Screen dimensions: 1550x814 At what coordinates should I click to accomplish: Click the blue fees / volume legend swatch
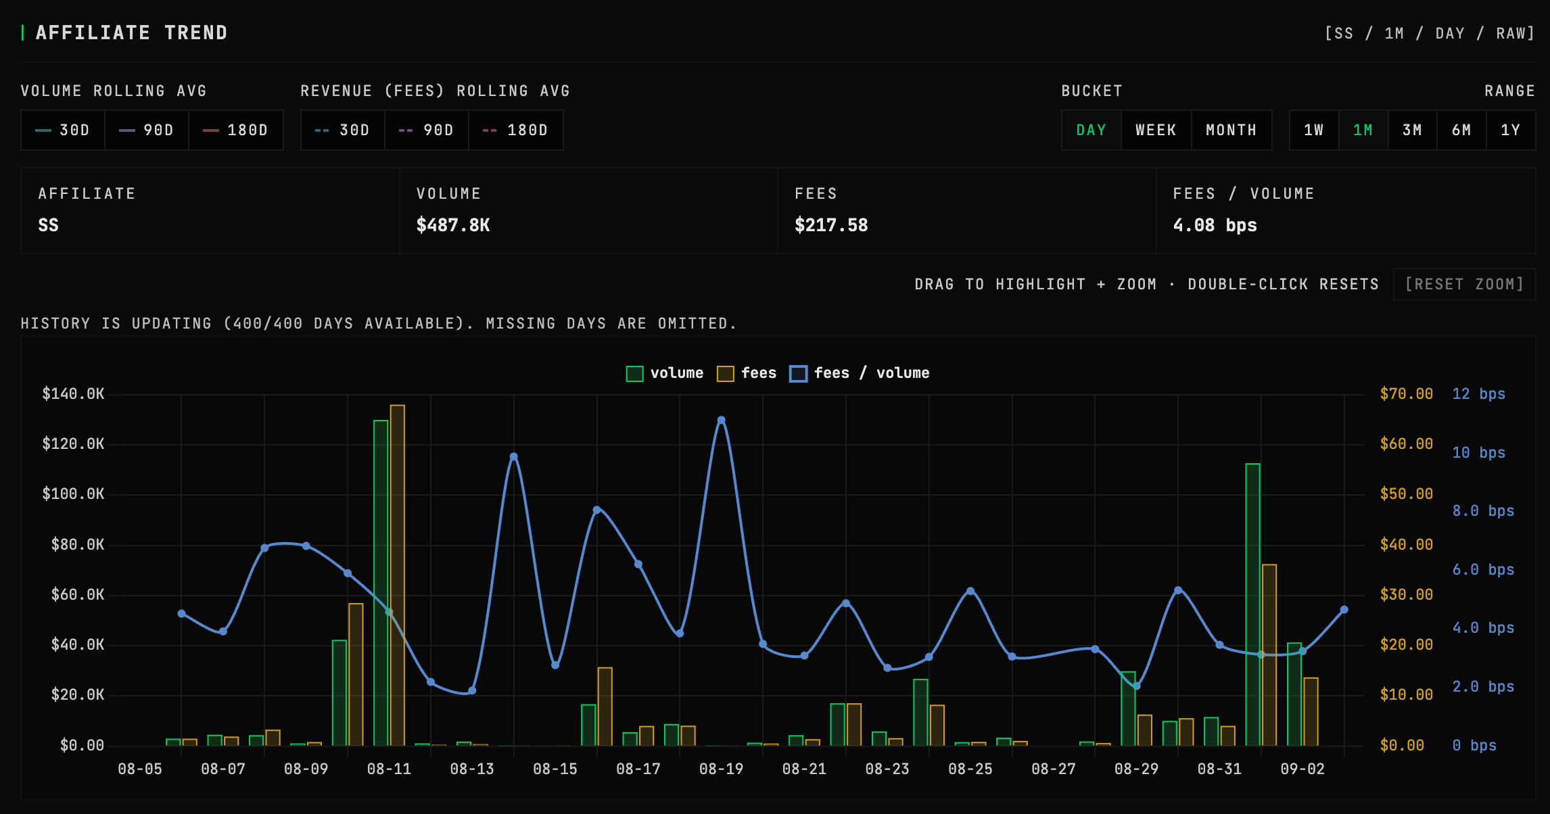(798, 374)
